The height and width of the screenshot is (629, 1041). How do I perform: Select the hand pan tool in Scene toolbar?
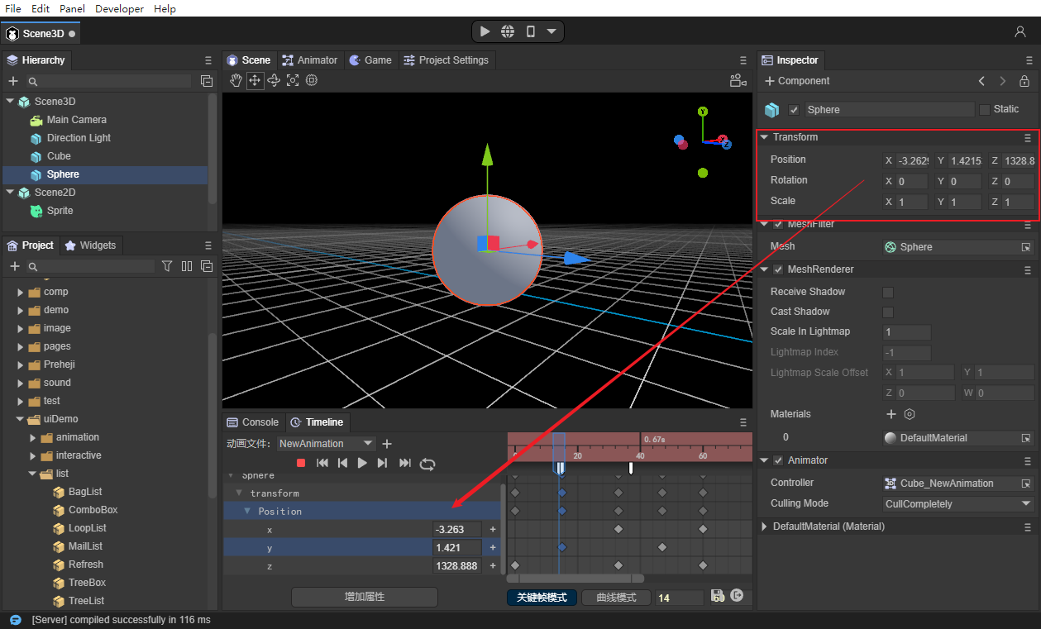[x=236, y=80]
